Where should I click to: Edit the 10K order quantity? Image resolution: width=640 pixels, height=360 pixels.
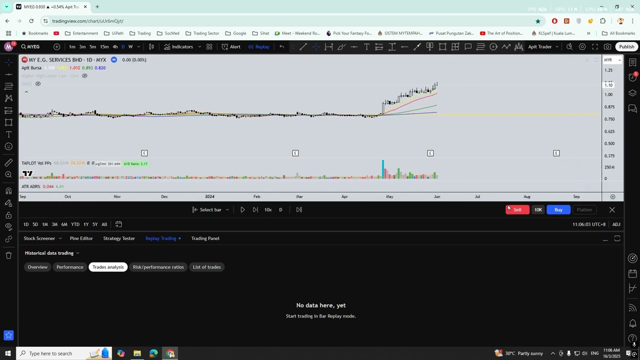pos(538,209)
